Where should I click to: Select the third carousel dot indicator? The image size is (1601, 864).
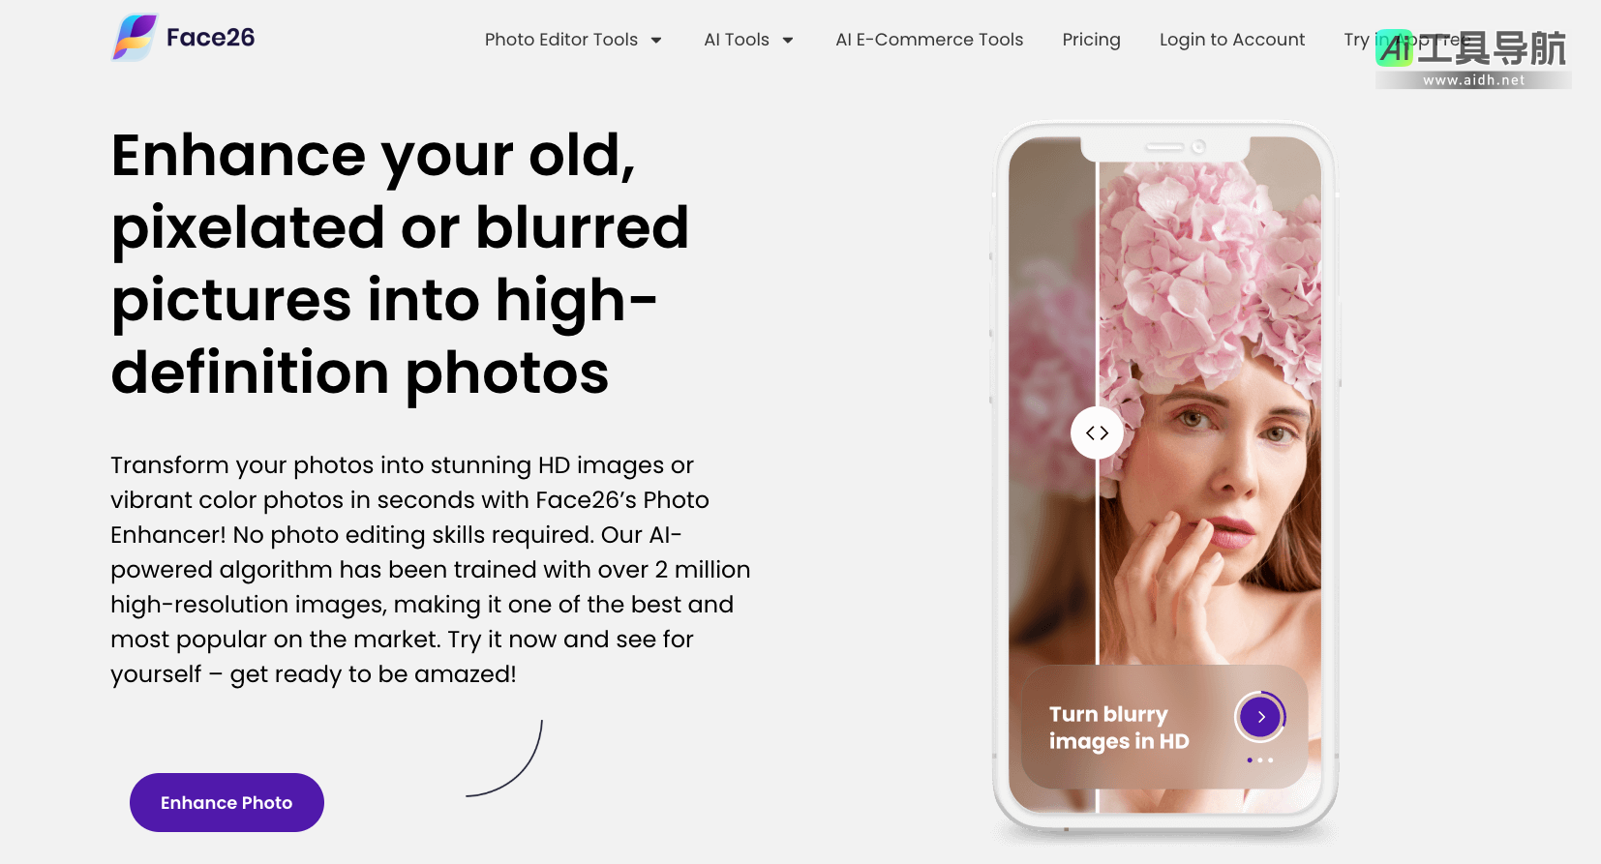pyautogui.click(x=1271, y=760)
